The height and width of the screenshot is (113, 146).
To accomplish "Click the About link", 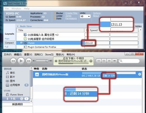I will pyautogui.click(x=96, y=16).
